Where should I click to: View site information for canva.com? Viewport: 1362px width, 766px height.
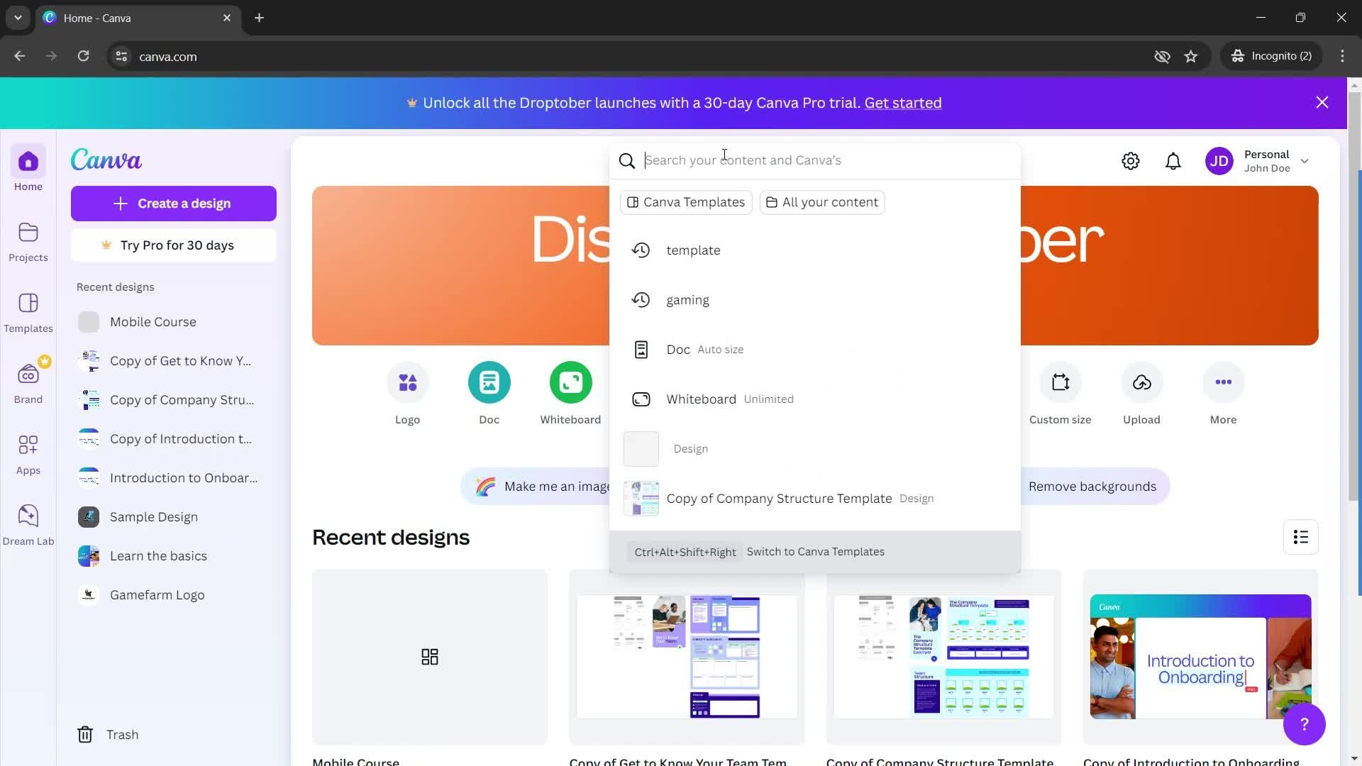coord(121,56)
